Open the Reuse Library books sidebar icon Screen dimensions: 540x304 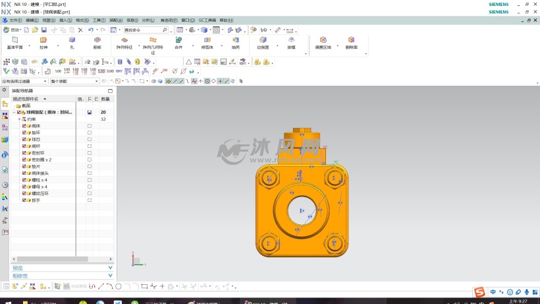tap(5, 139)
